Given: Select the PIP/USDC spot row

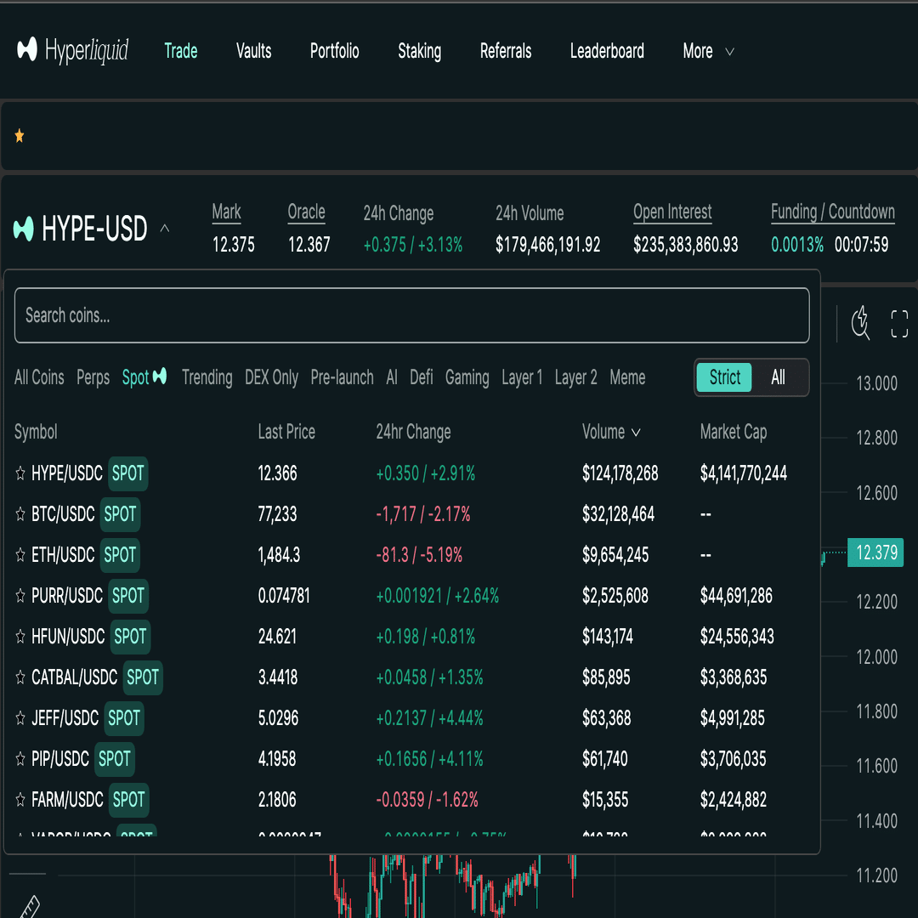Looking at the screenshot, I should point(411,759).
